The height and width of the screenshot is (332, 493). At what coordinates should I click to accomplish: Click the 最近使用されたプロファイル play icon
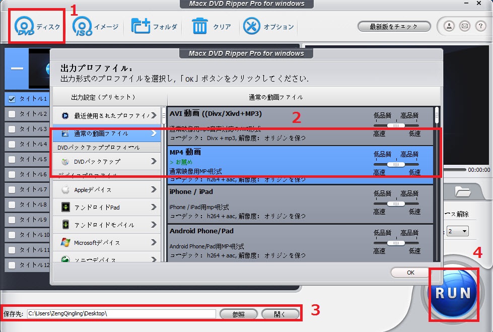click(x=65, y=115)
